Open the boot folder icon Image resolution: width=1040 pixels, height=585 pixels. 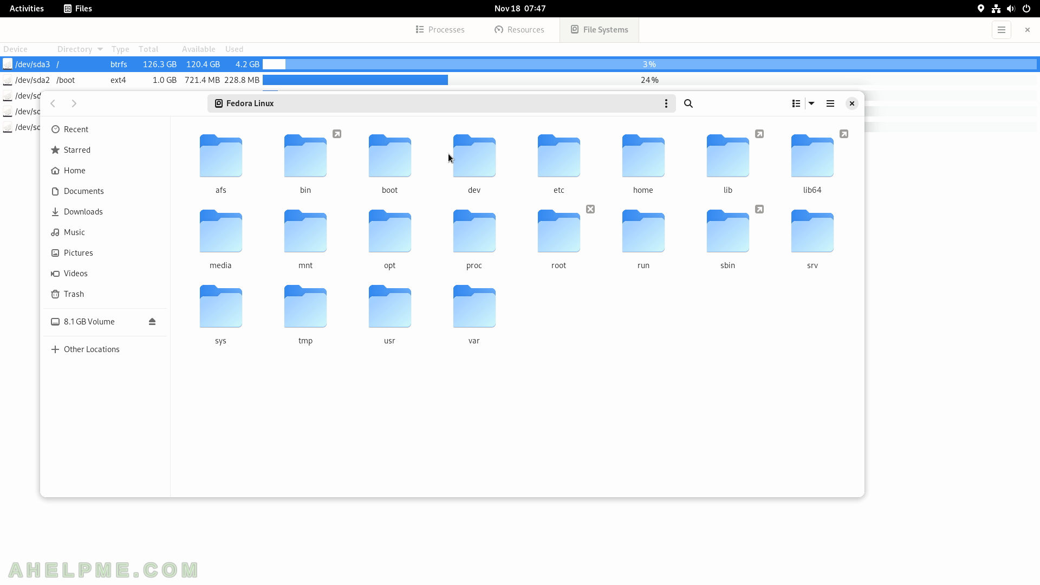[x=390, y=156]
